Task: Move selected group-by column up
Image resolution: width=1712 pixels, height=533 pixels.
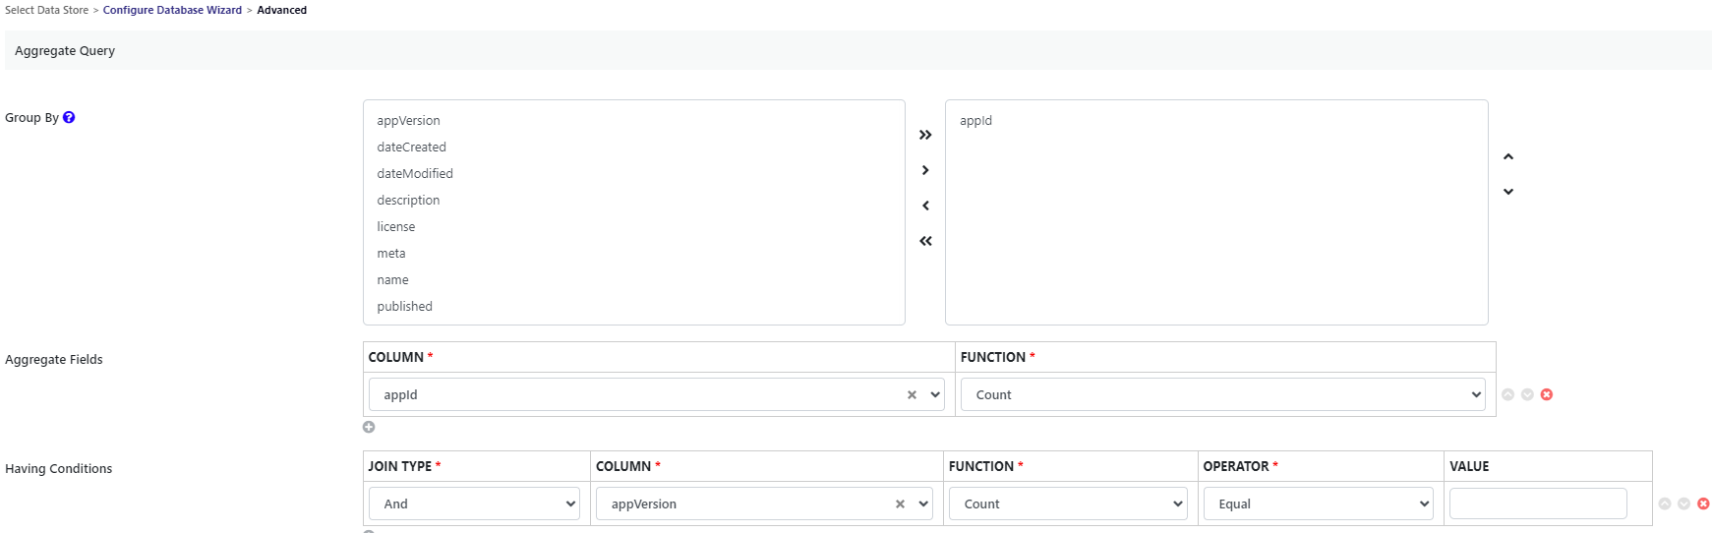Action: click(1508, 156)
